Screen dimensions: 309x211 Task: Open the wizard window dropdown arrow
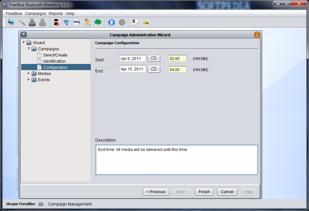pos(24,35)
